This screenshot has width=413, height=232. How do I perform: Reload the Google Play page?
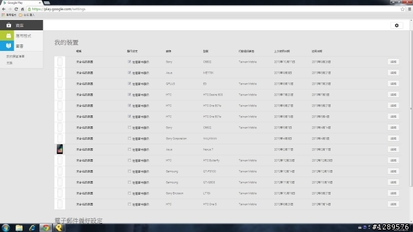tap(16, 9)
